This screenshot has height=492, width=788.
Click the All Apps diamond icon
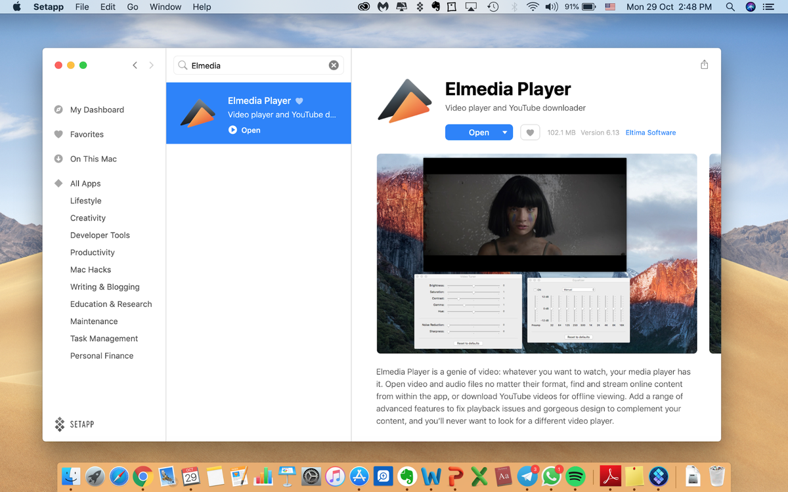[x=58, y=184]
